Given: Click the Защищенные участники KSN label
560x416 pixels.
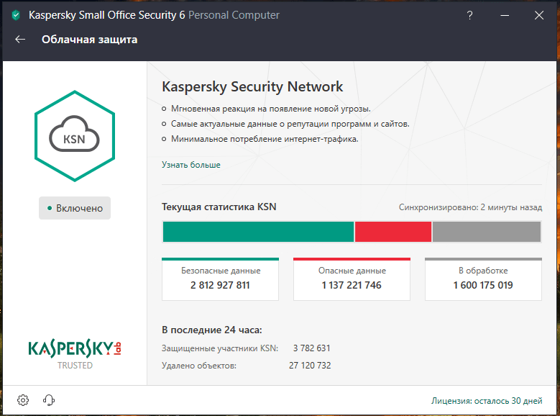Looking at the screenshot, I should [x=220, y=348].
